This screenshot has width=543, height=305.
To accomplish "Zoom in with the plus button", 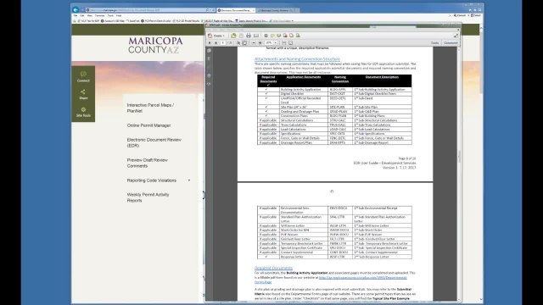I will [260, 43].
